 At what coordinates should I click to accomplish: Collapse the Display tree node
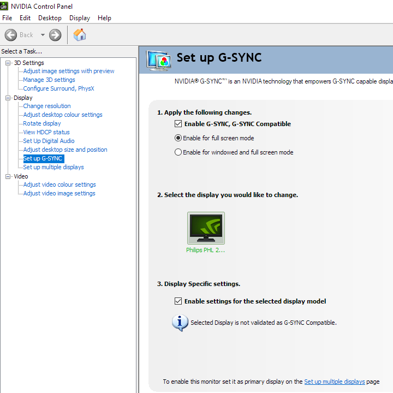(8, 98)
